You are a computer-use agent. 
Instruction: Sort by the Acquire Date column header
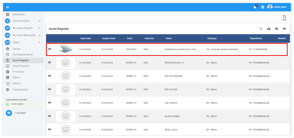tap(109, 38)
